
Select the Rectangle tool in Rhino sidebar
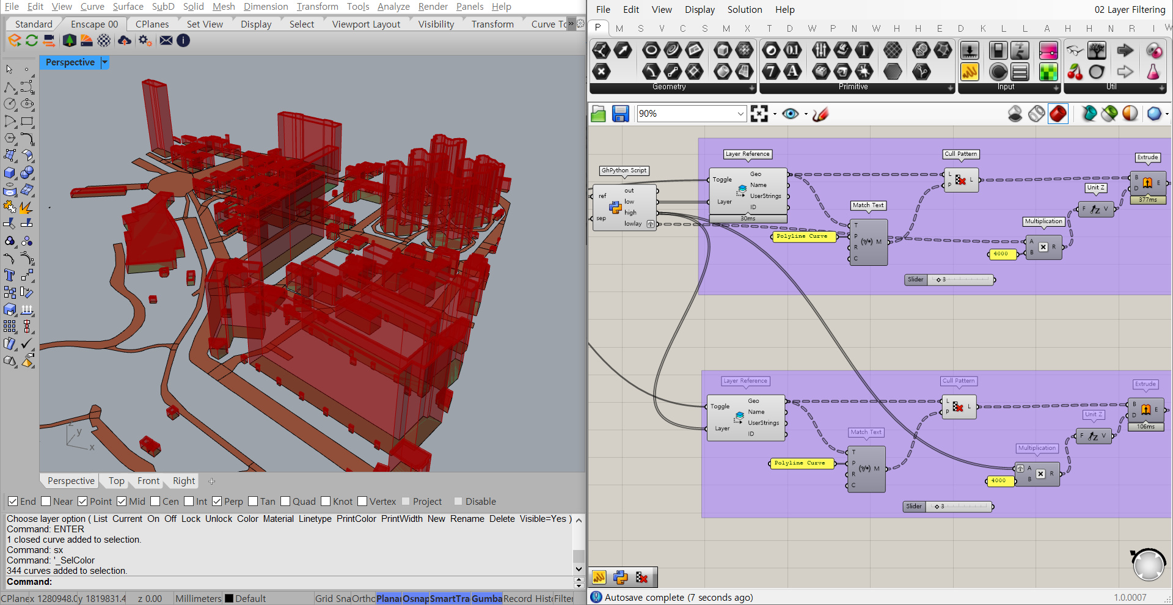click(x=27, y=122)
